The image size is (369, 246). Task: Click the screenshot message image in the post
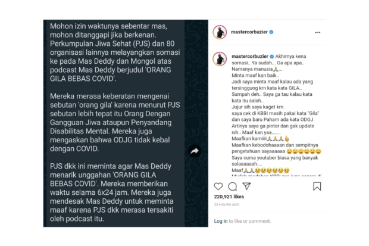pyautogui.click(x=126, y=123)
